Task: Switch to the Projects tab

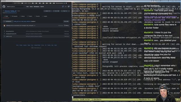Action: pyautogui.click(x=29, y=16)
